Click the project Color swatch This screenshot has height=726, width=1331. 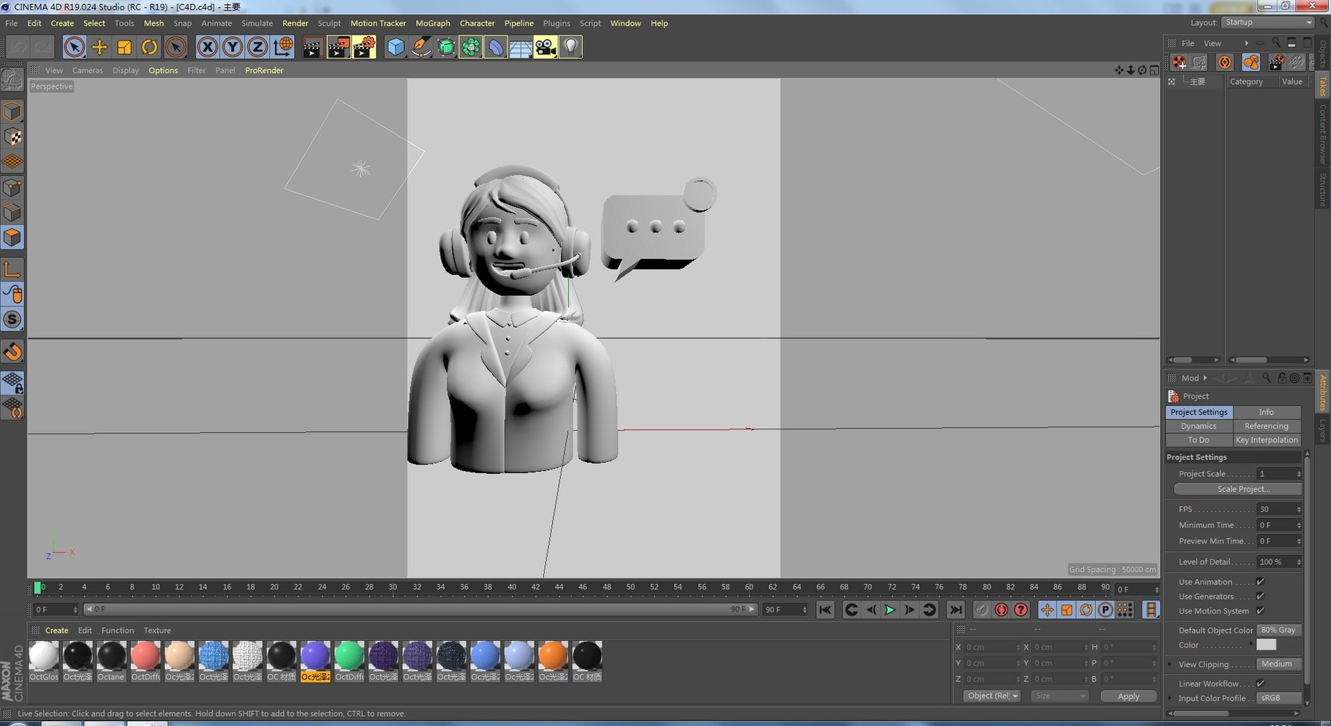pyautogui.click(x=1267, y=645)
